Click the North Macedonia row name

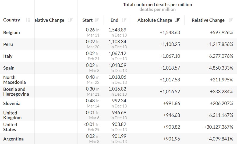pos(15,80)
